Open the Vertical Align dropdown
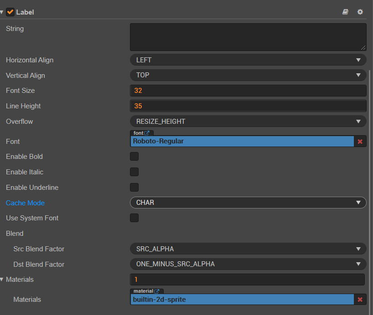Screen dimensions: 373x315 pos(248,75)
